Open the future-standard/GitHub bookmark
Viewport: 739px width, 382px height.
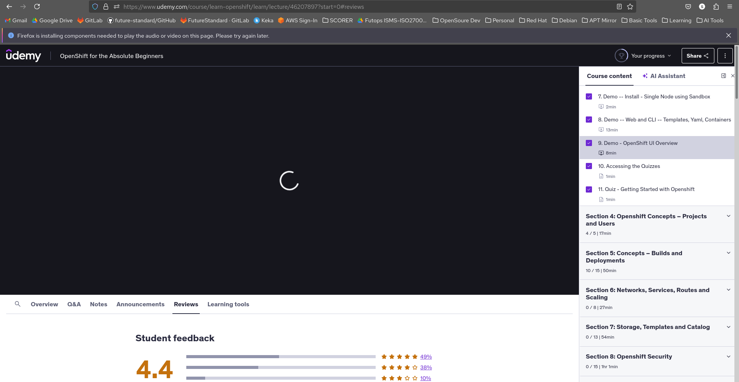point(142,20)
